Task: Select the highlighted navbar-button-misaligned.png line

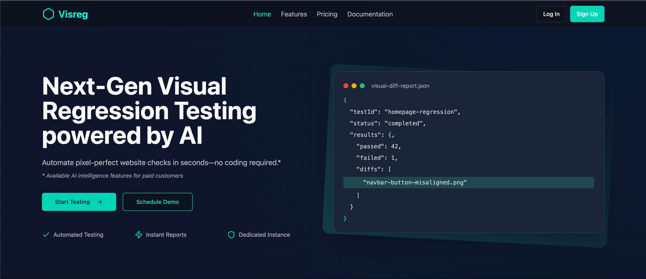Action: (415, 182)
